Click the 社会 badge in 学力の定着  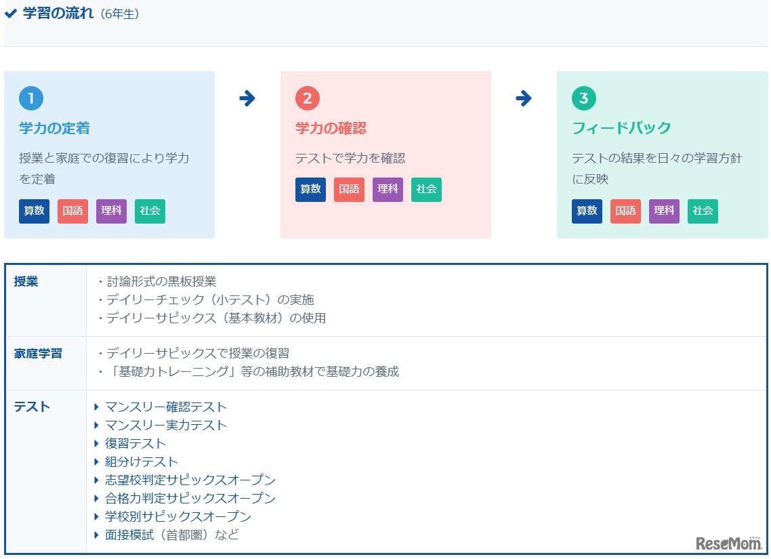pos(150,211)
